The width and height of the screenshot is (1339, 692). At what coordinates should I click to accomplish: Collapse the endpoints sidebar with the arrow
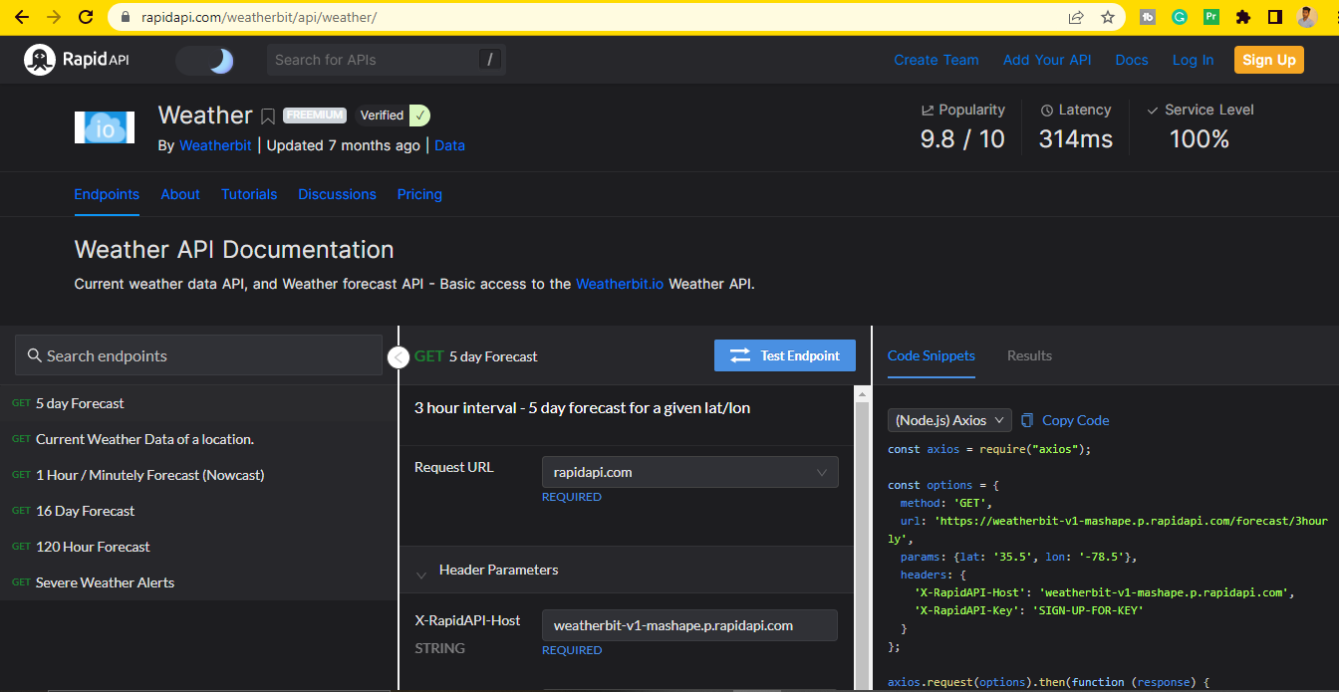(x=399, y=356)
